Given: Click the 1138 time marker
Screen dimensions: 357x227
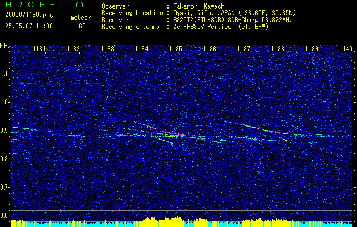Looking at the screenshot, I should click(278, 49).
